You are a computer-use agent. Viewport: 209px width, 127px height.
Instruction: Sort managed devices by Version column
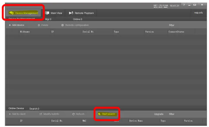149,32
